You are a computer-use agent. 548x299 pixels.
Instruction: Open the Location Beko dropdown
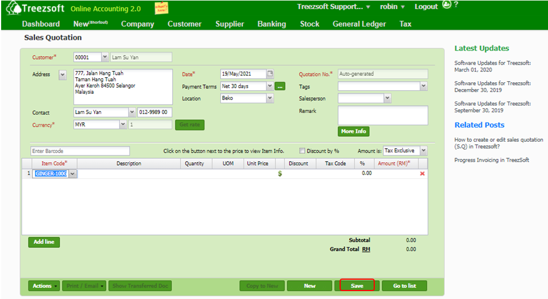coord(269,98)
